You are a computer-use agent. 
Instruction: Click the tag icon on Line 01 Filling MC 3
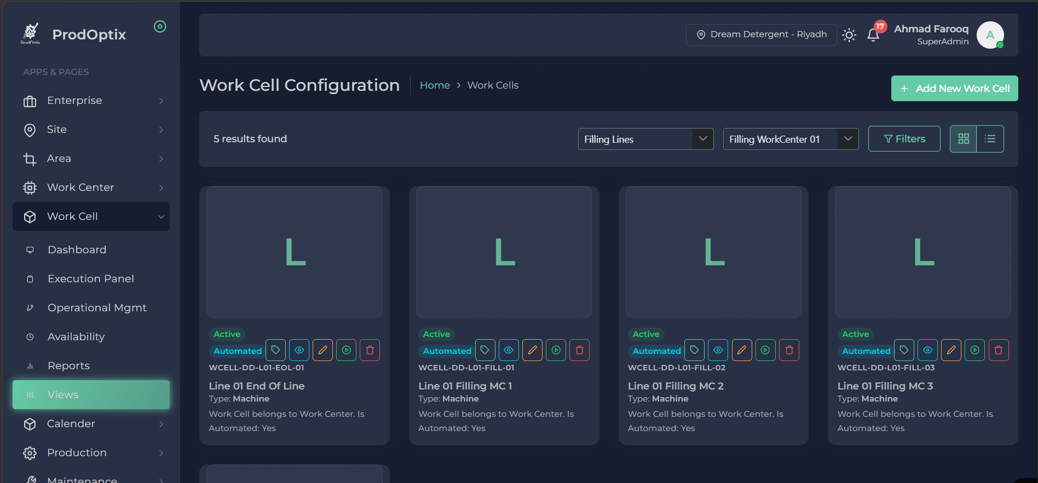point(904,350)
